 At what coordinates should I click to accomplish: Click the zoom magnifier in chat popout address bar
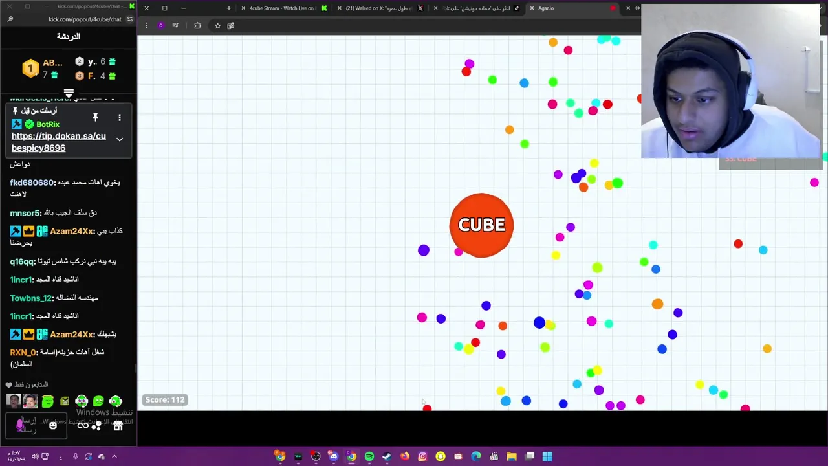tap(10, 19)
